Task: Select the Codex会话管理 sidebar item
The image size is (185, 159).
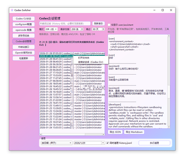Action: 24,41
